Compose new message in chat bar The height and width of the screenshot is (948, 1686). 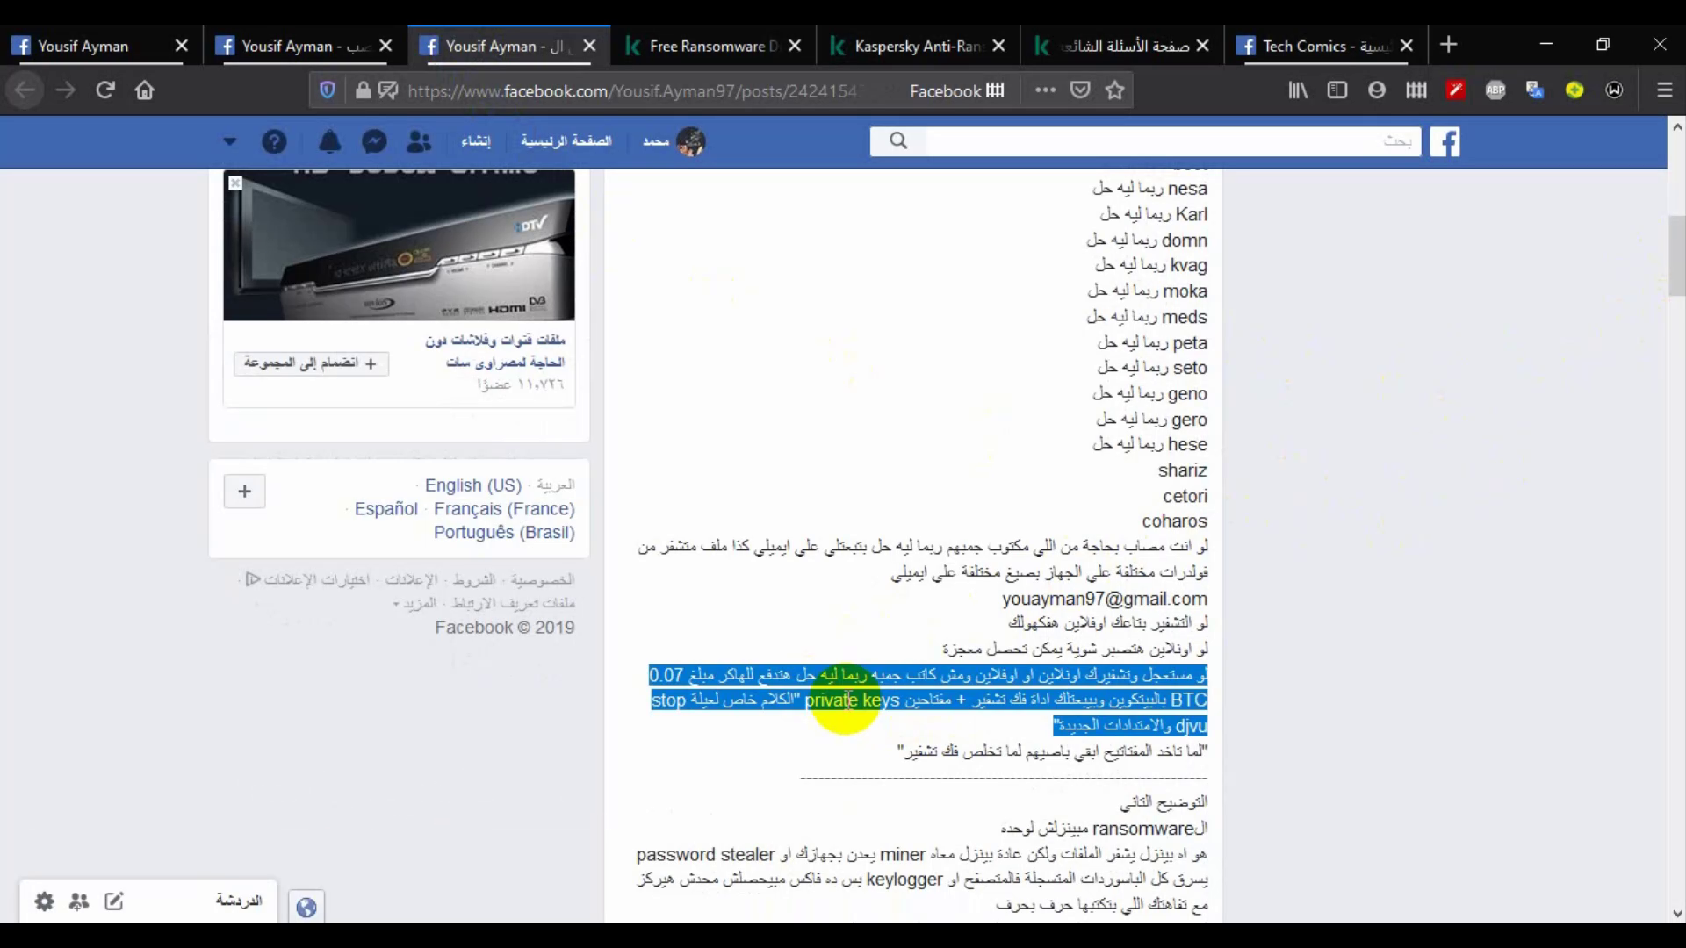114,901
